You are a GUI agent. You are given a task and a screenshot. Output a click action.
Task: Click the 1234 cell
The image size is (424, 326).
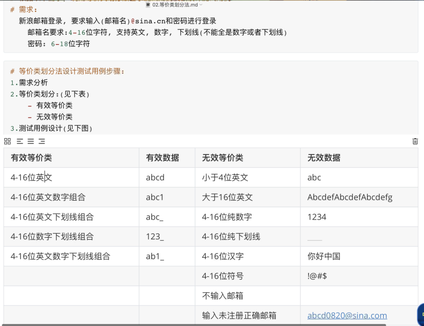point(359,217)
